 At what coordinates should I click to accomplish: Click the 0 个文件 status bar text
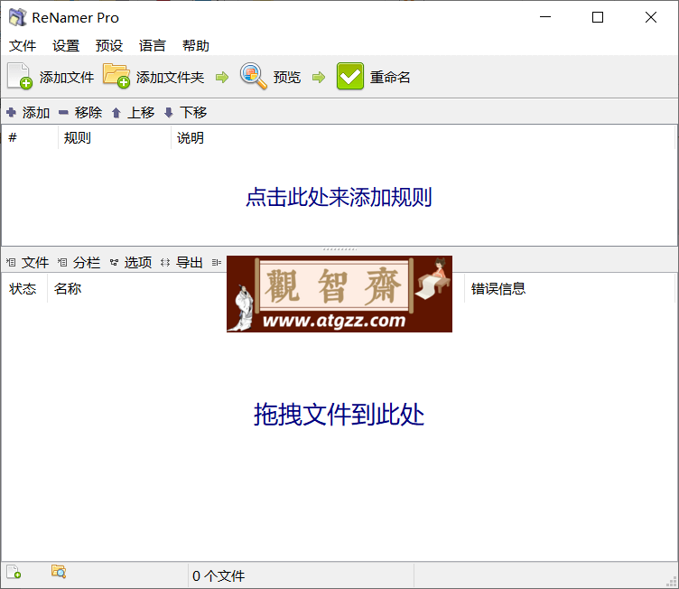[x=219, y=576]
